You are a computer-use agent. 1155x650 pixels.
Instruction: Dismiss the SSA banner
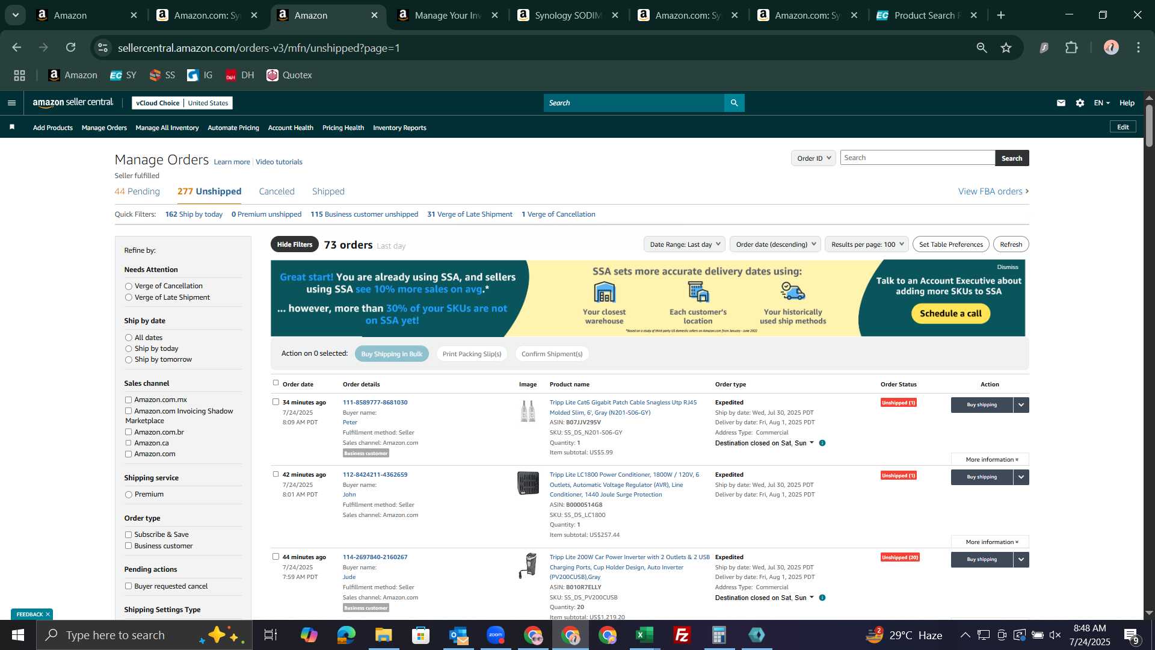pos(1008,267)
